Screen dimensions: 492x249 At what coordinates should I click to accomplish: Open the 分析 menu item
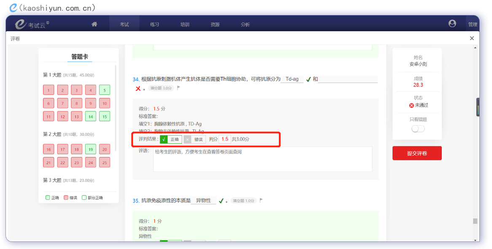tap(245, 24)
